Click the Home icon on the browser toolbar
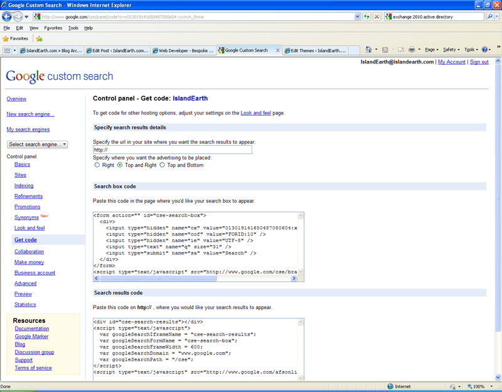This screenshot has height=392, width=502. (x=368, y=50)
